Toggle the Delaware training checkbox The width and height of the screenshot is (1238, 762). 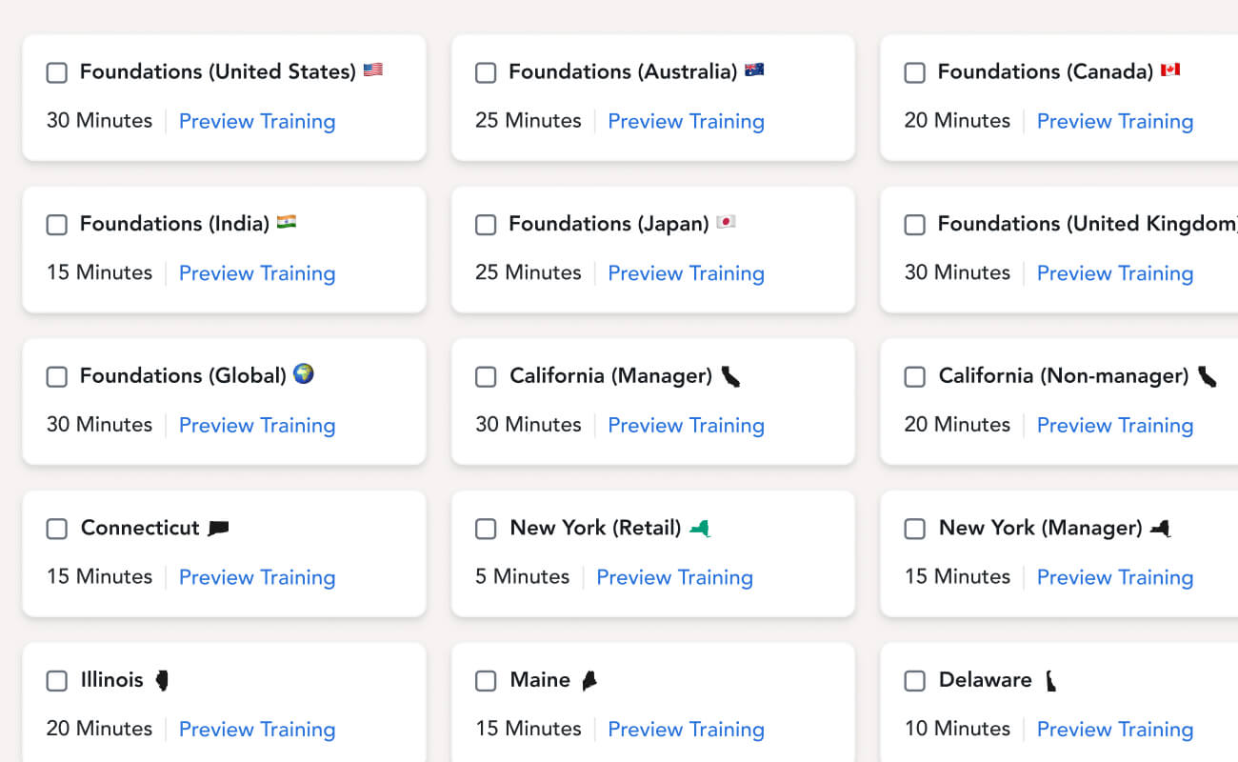914,681
